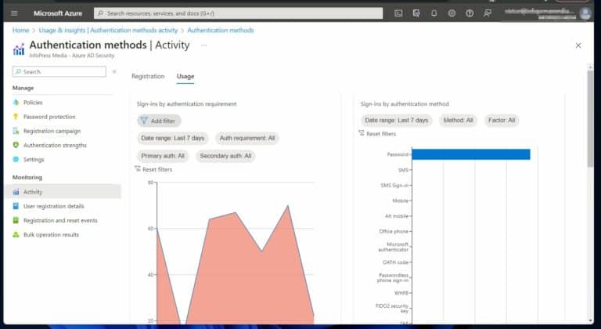601x329 pixels.
Task: Focus the sidebar Search field
Action: [59, 72]
